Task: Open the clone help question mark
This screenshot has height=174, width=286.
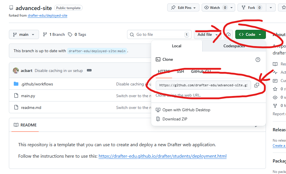Action: 258,59
